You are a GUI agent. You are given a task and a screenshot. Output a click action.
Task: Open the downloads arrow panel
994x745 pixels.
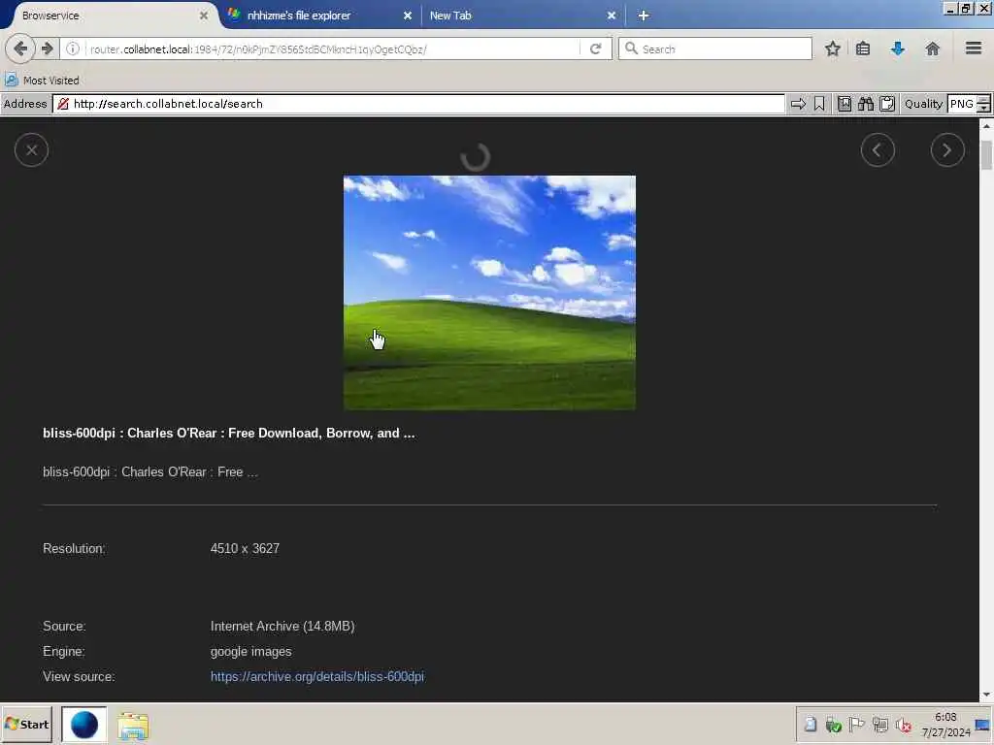click(898, 49)
